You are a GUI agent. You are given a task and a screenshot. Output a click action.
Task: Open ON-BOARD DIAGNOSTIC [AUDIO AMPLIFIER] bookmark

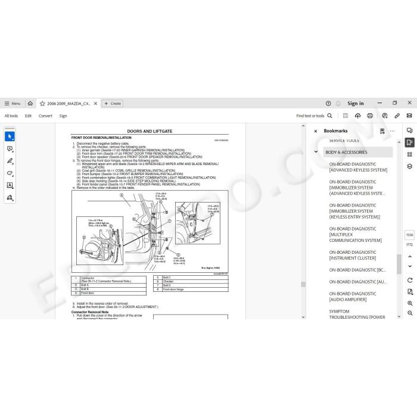click(x=353, y=297)
